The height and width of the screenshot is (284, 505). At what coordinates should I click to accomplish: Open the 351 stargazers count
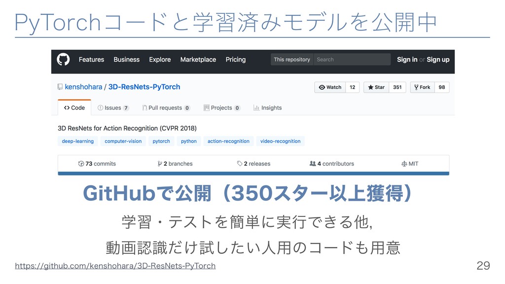[x=397, y=87]
